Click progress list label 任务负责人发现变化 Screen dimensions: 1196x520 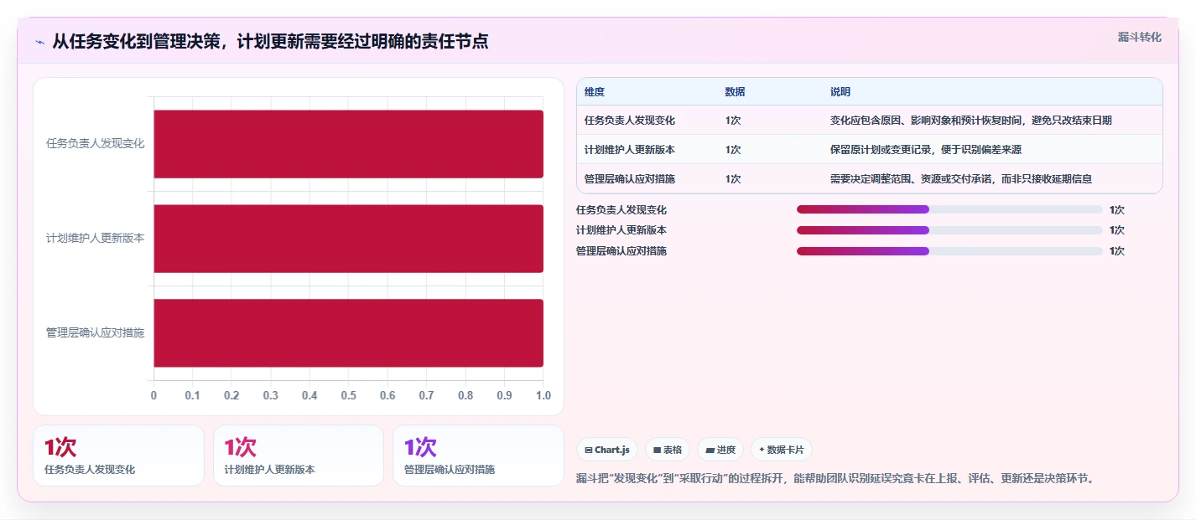[x=621, y=210]
